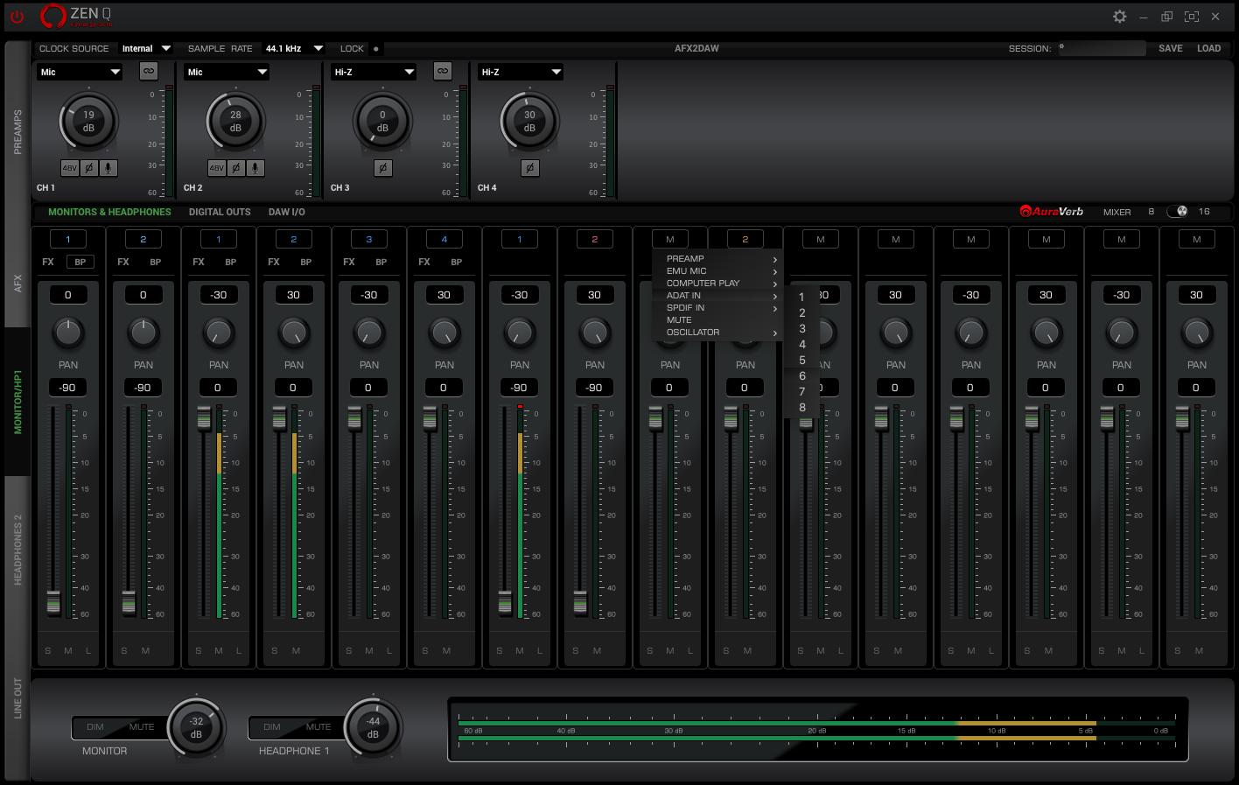Image resolution: width=1239 pixels, height=785 pixels.
Task: Open the AuraVerb reverb panel
Action: (1052, 211)
